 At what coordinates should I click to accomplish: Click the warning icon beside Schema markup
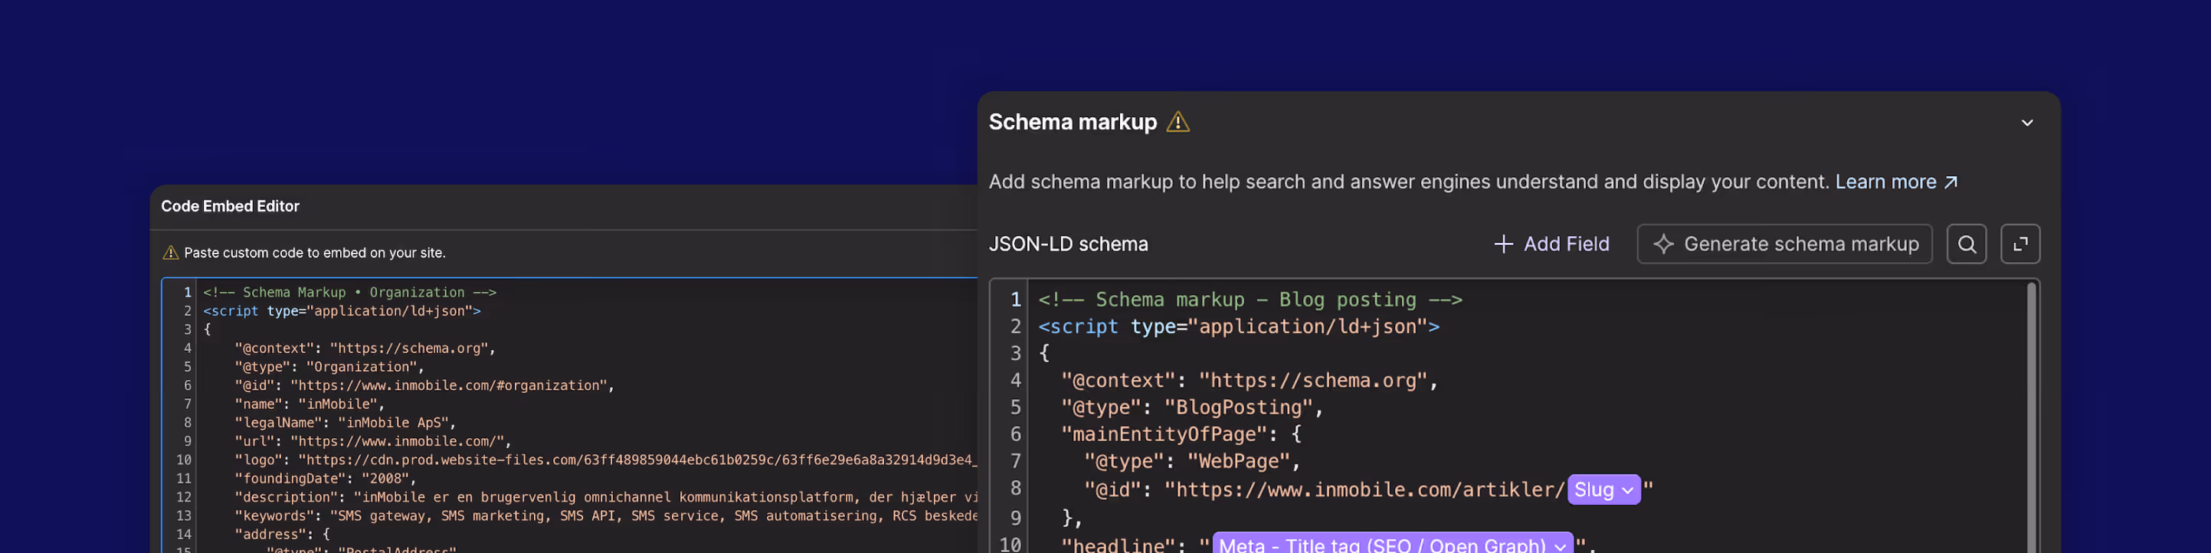(1178, 123)
